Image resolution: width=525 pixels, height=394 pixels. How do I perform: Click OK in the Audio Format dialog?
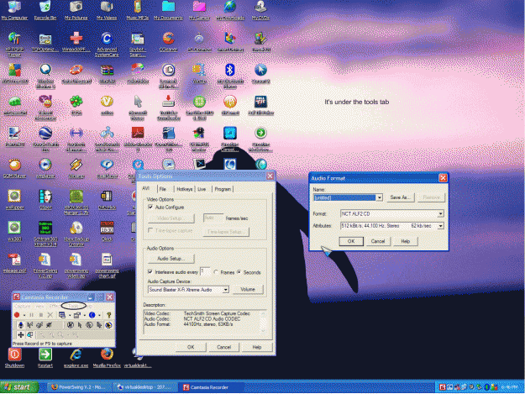pyautogui.click(x=351, y=241)
